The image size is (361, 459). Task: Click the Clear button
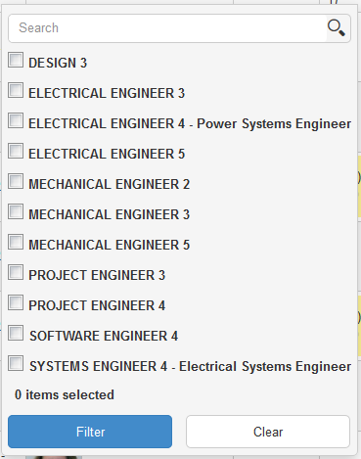(268, 432)
